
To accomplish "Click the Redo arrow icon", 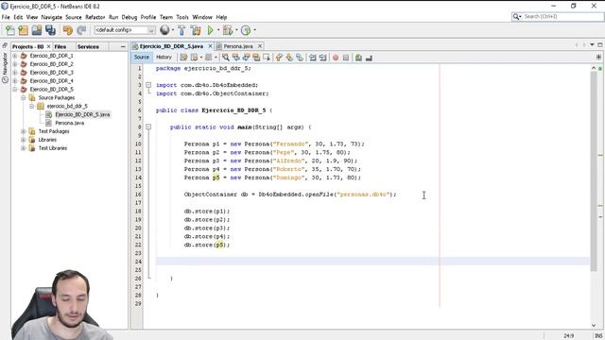I will point(81,30).
